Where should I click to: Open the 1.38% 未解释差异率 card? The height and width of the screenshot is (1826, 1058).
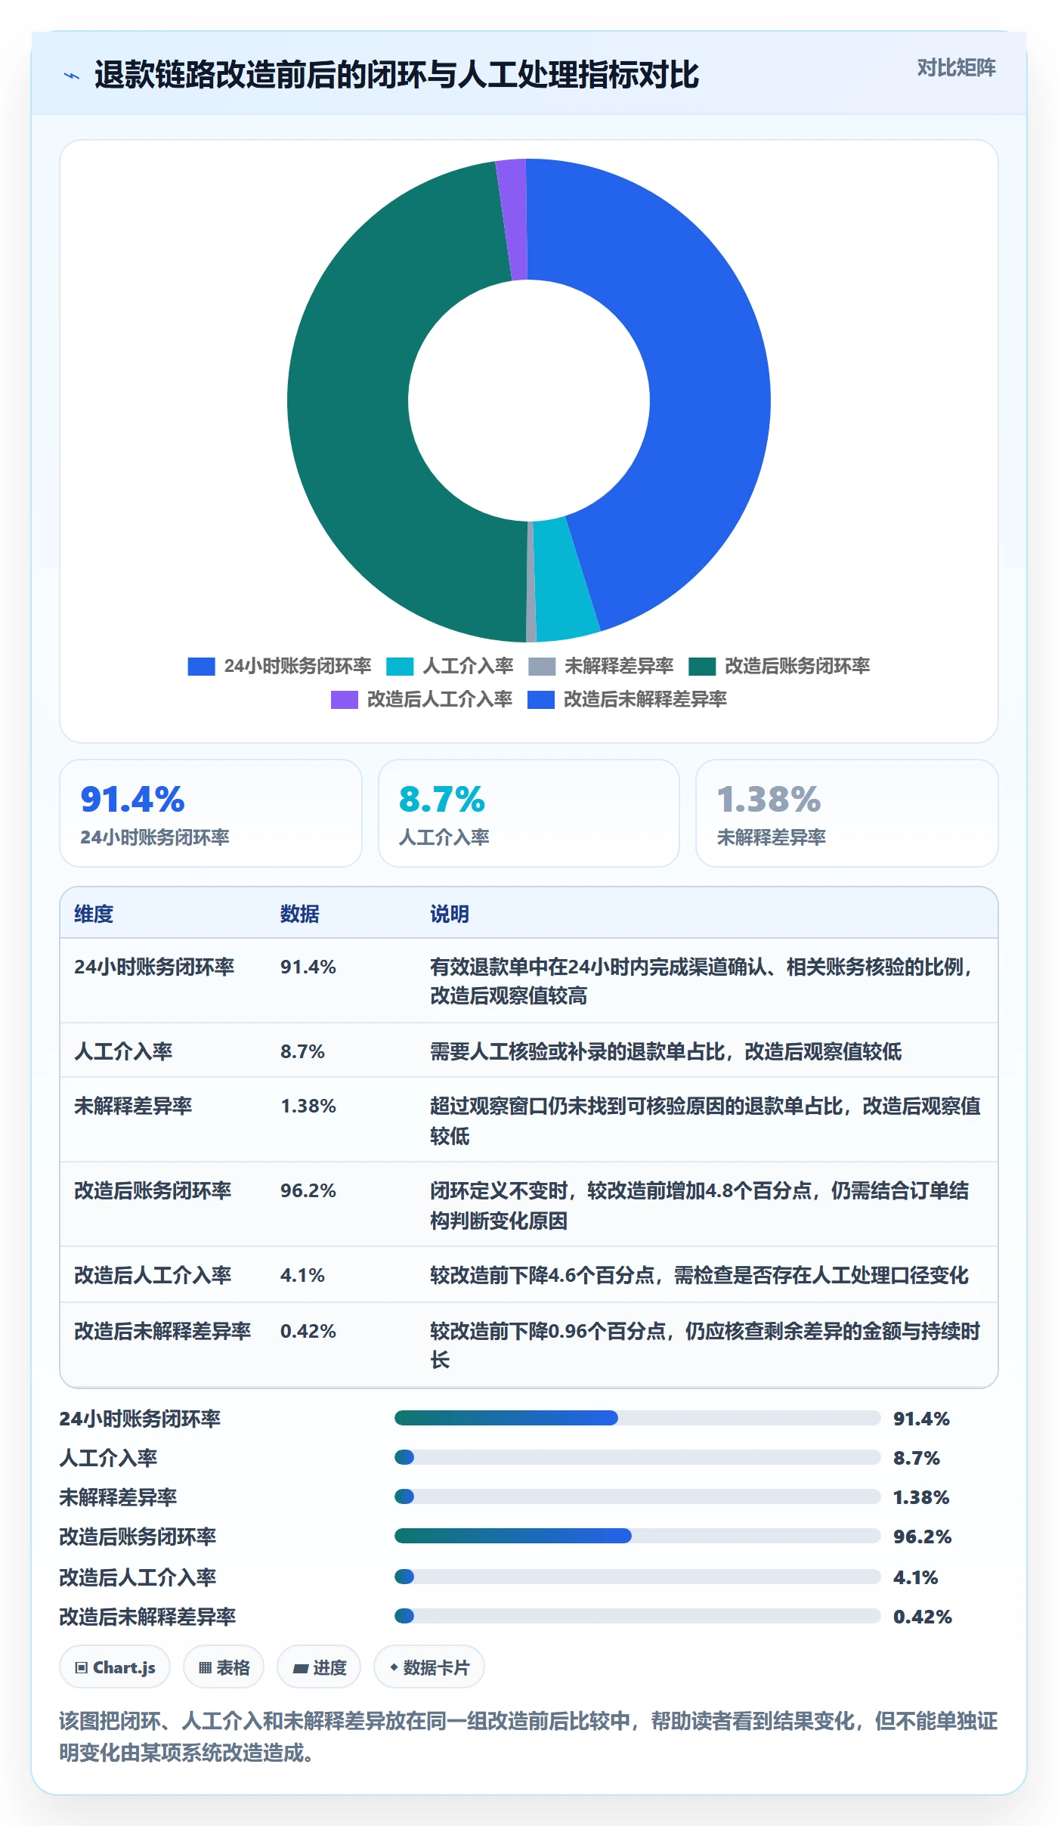coord(847,813)
